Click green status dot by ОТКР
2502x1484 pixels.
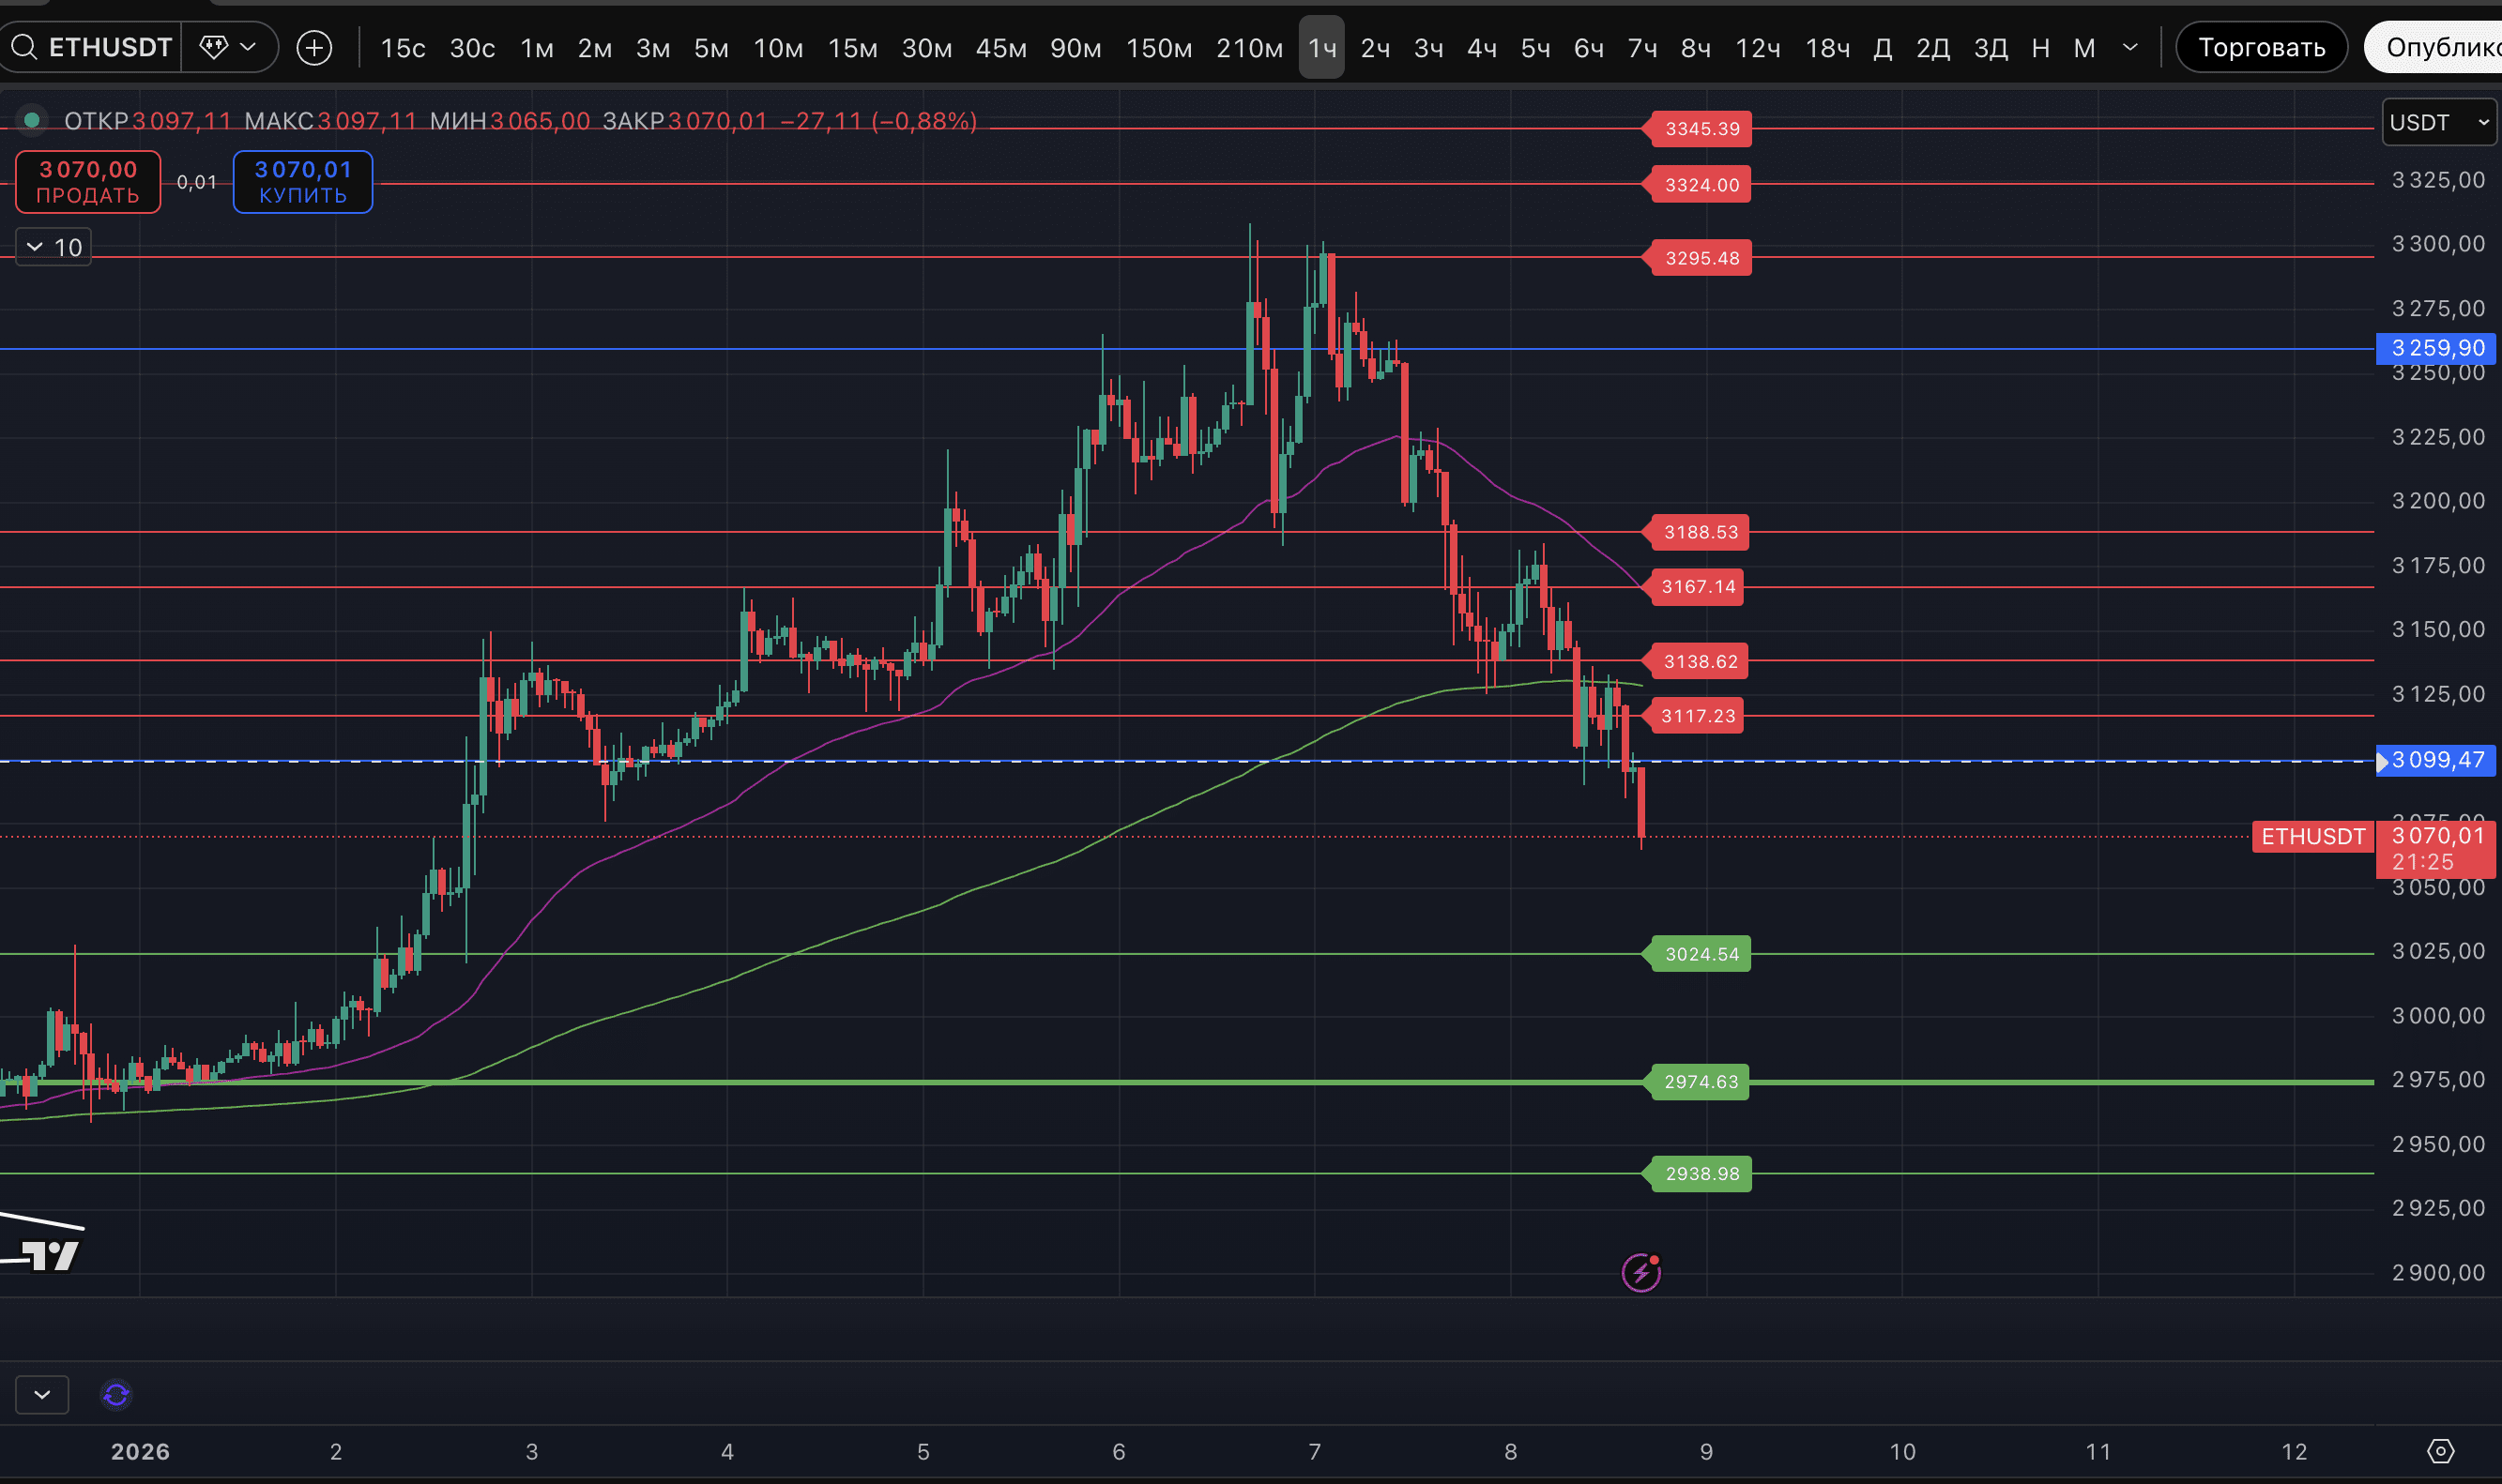32,121
